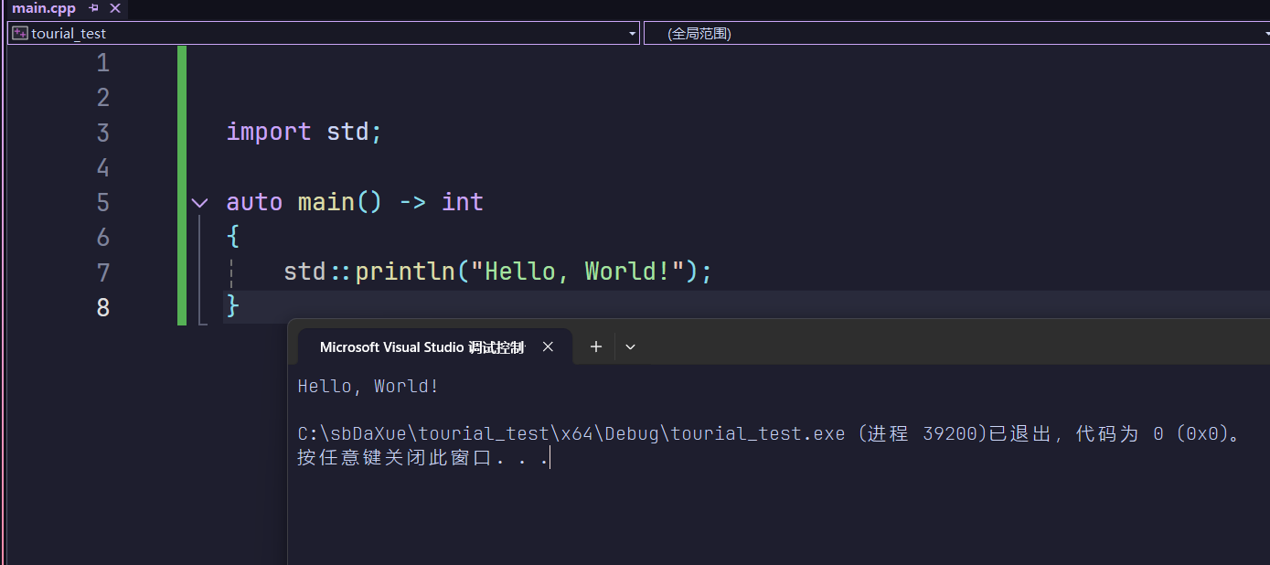The width and height of the screenshot is (1270, 565).
Task: Click the word println in the code
Action: click(405, 271)
